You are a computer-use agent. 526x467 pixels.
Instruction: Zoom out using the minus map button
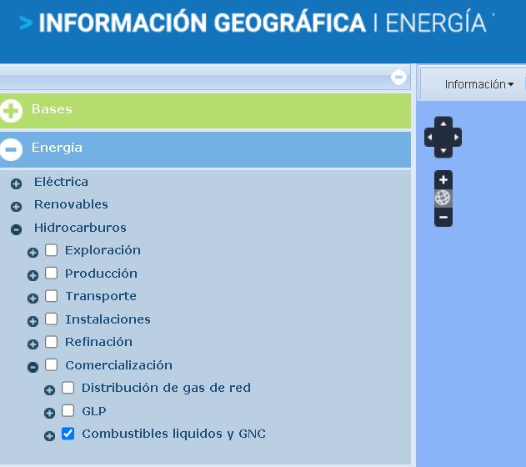(443, 217)
